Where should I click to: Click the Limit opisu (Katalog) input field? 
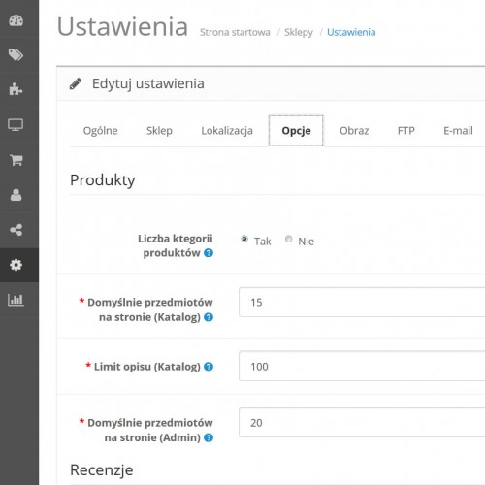point(362,367)
